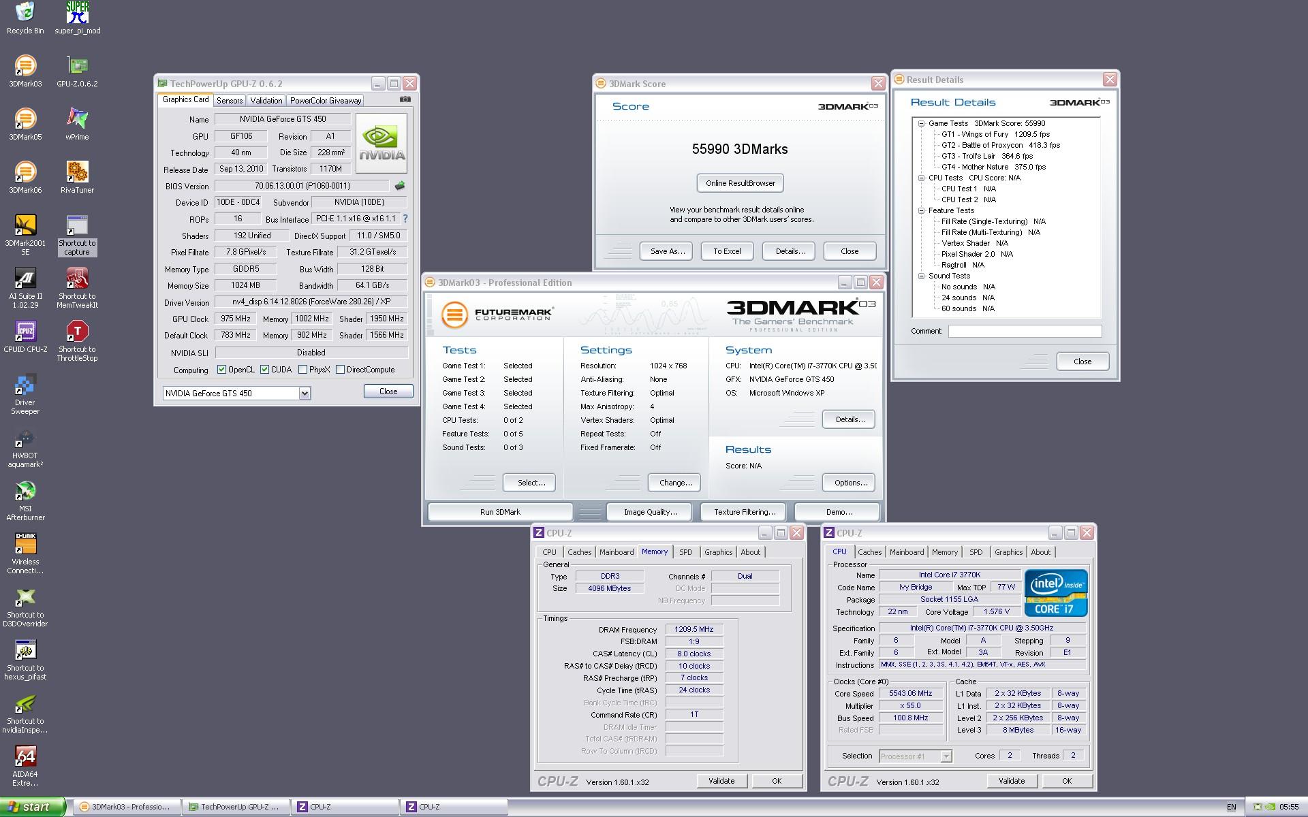Open MSI Afterburner desktop icon
The height and width of the screenshot is (817, 1308).
[25, 500]
